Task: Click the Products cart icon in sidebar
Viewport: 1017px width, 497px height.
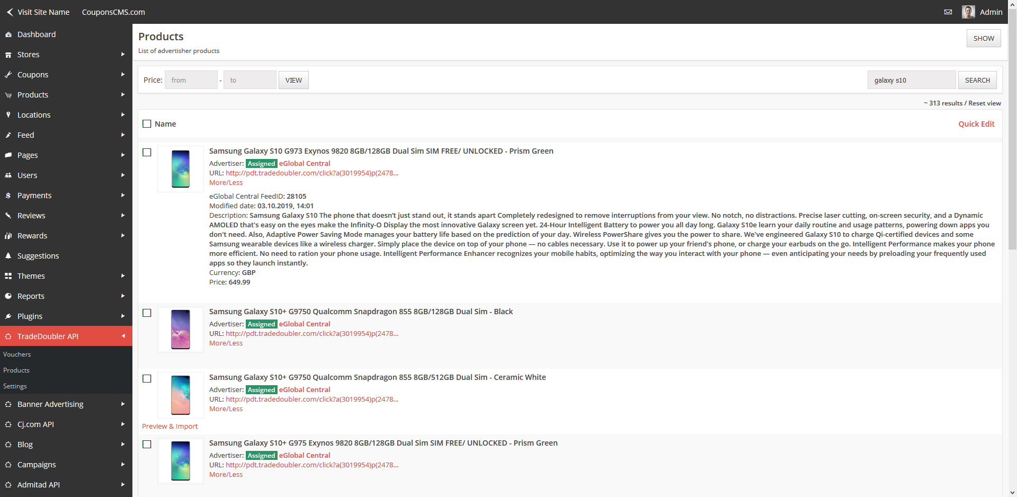Action: [x=8, y=95]
